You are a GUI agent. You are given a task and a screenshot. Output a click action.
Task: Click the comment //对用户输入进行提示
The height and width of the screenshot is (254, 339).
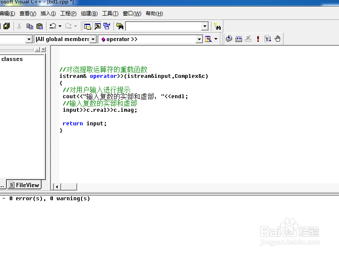point(97,90)
